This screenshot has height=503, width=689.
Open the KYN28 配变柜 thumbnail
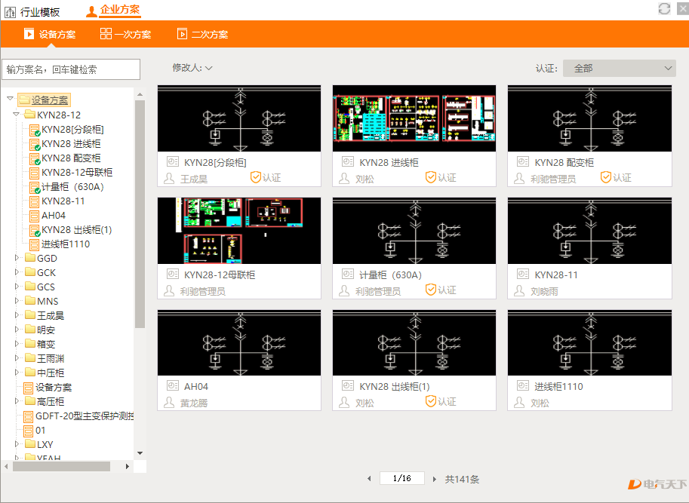click(589, 118)
